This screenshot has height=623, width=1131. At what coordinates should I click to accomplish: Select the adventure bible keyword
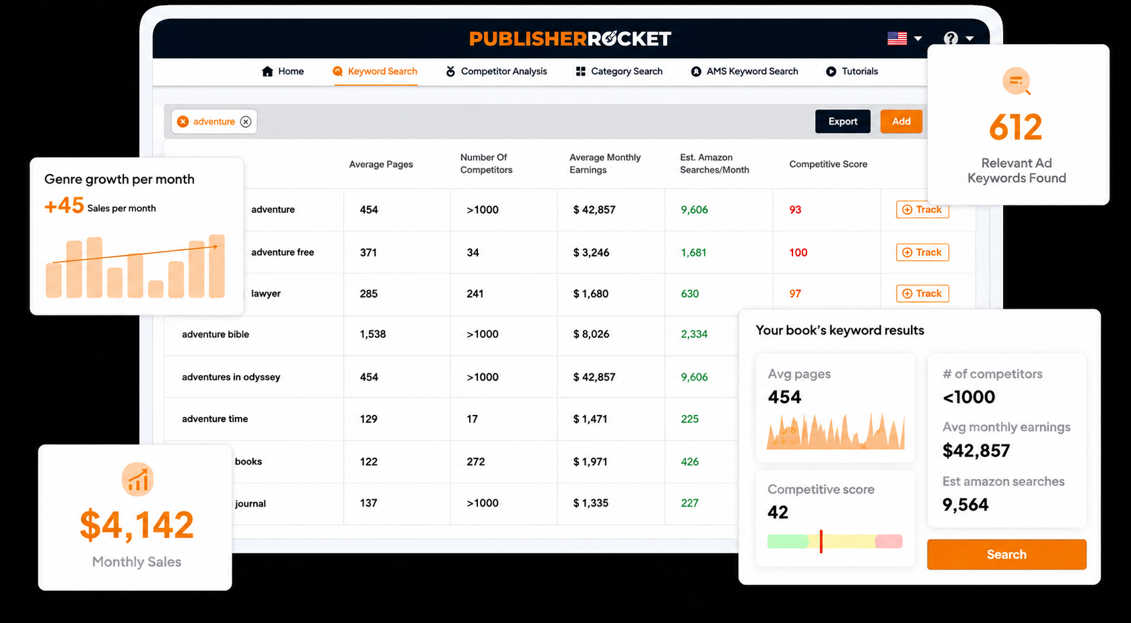coord(215,335)
